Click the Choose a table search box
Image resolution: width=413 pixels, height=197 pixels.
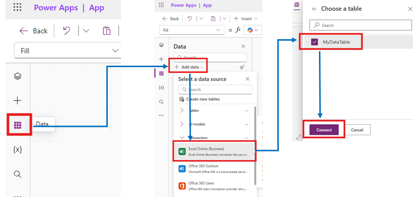click(360, 25)
